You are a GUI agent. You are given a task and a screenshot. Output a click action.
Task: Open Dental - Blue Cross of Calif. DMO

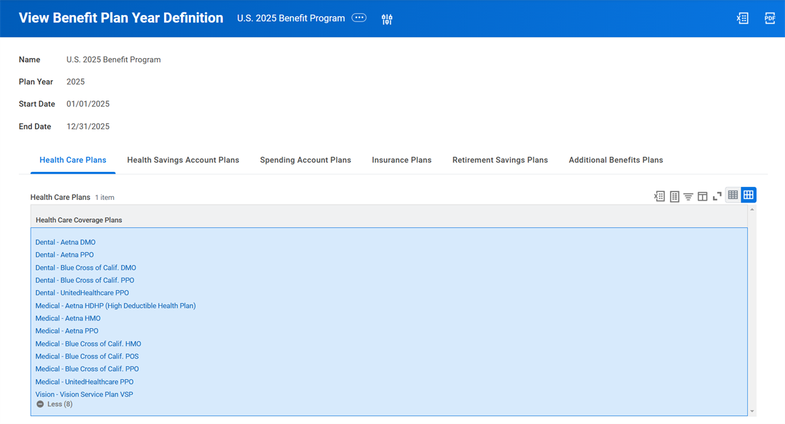point(86,268)
